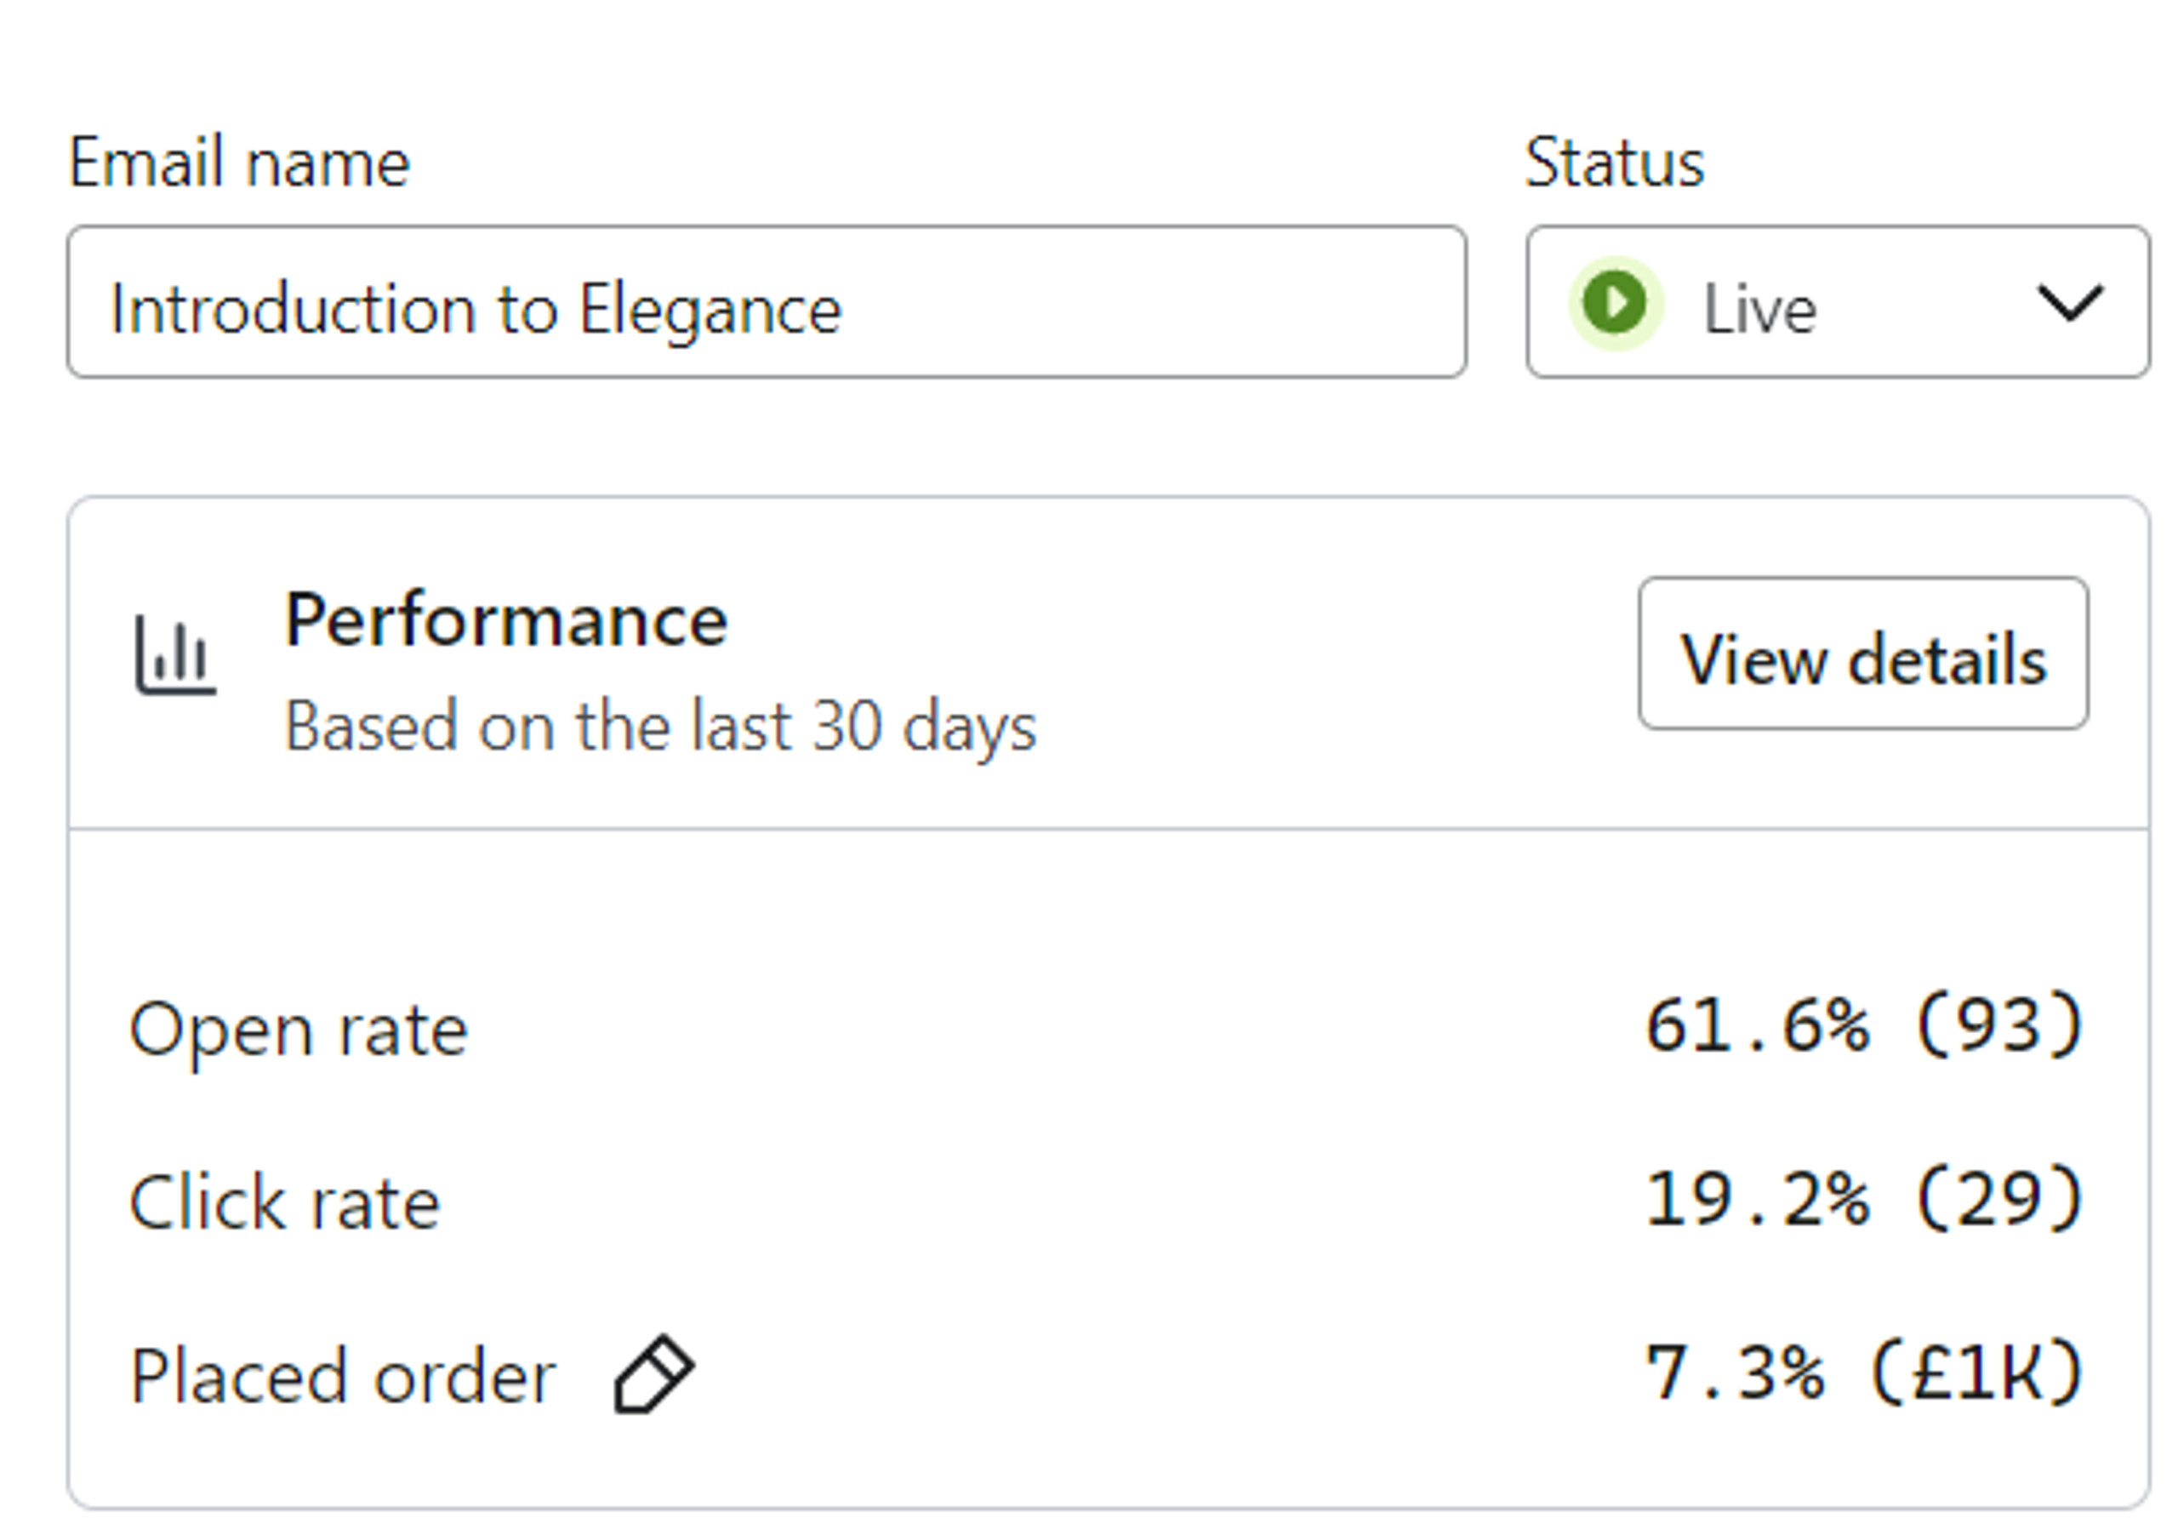Click the Performance heading
2178x1518 pixels.
506,621
